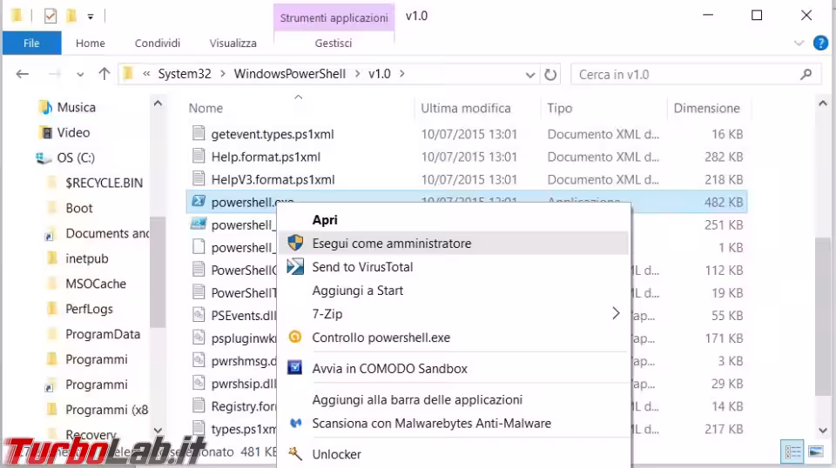The image size is (836, 468).
Task: Expand the ribbon with chevron
Action: click(x=799, y=43)
